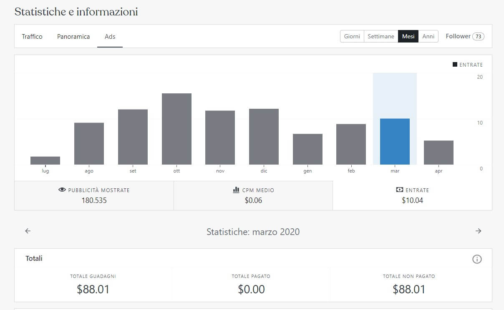Click the April (apr) bar in chart
Screen dimensions: 504x310
(438, 152)
